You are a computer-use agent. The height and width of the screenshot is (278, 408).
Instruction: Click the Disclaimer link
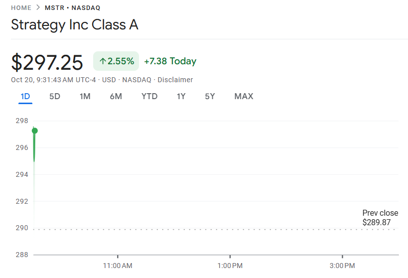pos(175,80)
